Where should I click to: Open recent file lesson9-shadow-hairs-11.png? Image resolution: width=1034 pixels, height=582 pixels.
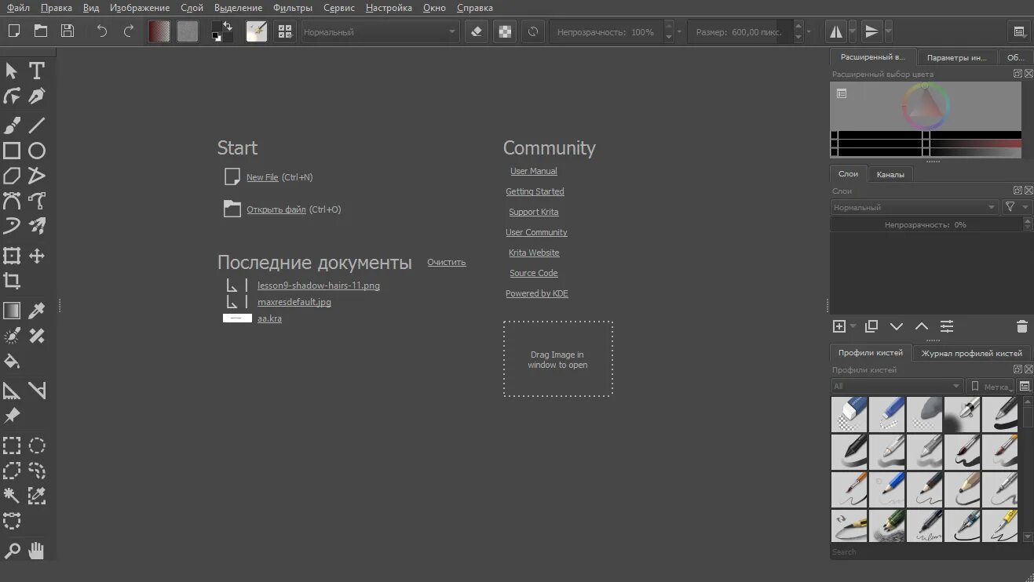[319, 286]
